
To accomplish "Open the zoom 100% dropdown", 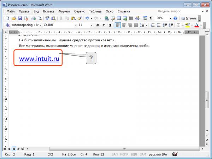I will tap(170, 18).
